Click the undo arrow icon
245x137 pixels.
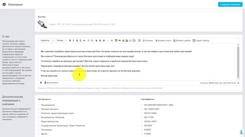click(x=84, y=41)
